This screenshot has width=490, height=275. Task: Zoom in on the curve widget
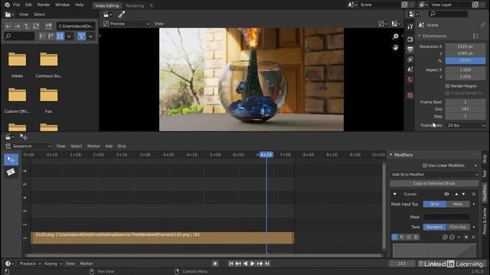(445, 238)
